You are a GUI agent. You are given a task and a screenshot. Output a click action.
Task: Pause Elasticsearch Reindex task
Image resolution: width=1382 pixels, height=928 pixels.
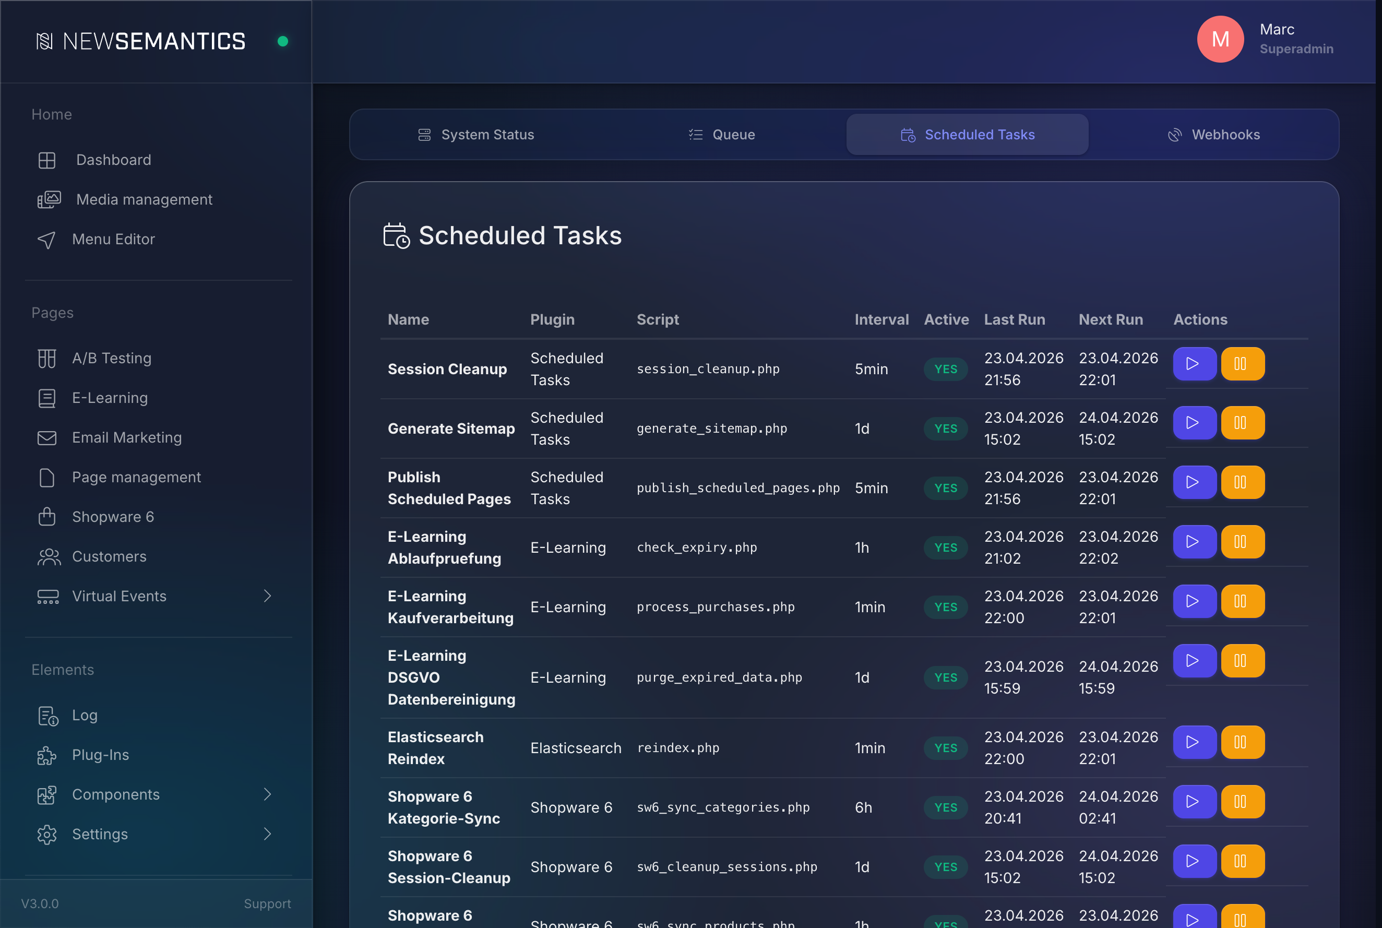1242,742
